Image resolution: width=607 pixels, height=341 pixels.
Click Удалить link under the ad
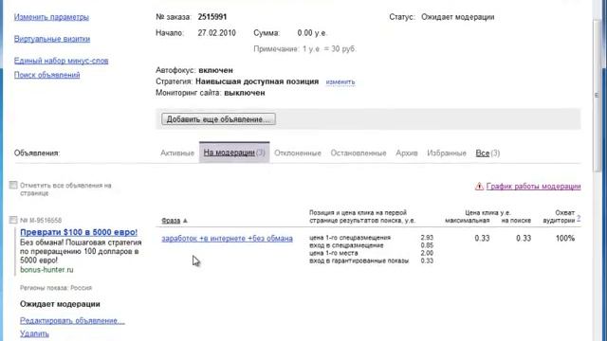coord(34,333)
